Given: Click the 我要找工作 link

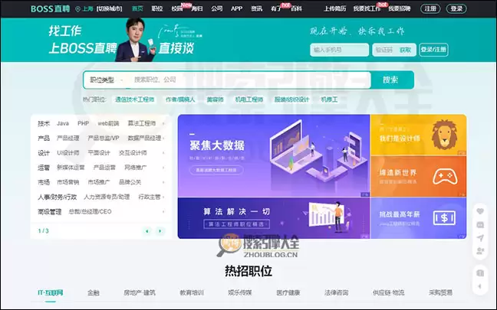Looking at the screenshot, I should coord(367,9).
